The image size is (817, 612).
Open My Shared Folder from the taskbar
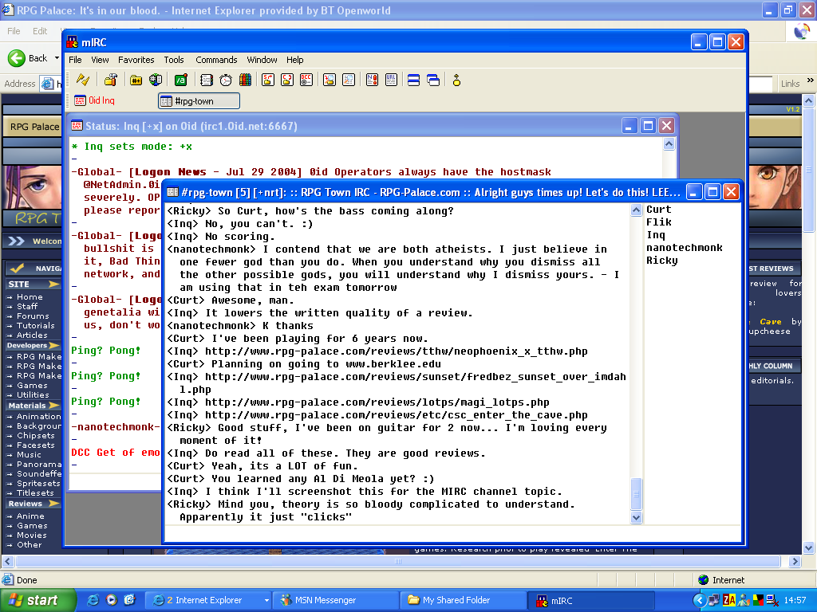coord(464,600)
